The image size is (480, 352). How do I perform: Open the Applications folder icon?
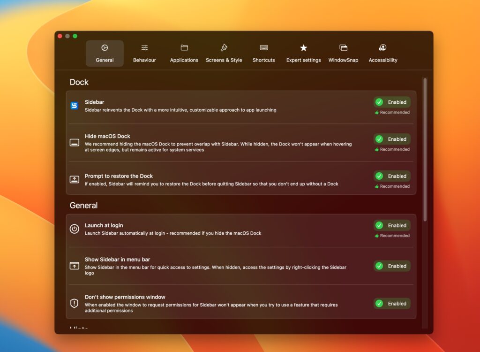point(184,47)
